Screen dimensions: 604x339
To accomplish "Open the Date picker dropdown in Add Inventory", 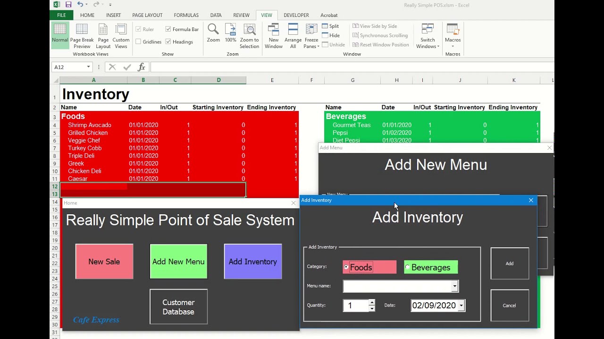I will (x=461, y=306).
